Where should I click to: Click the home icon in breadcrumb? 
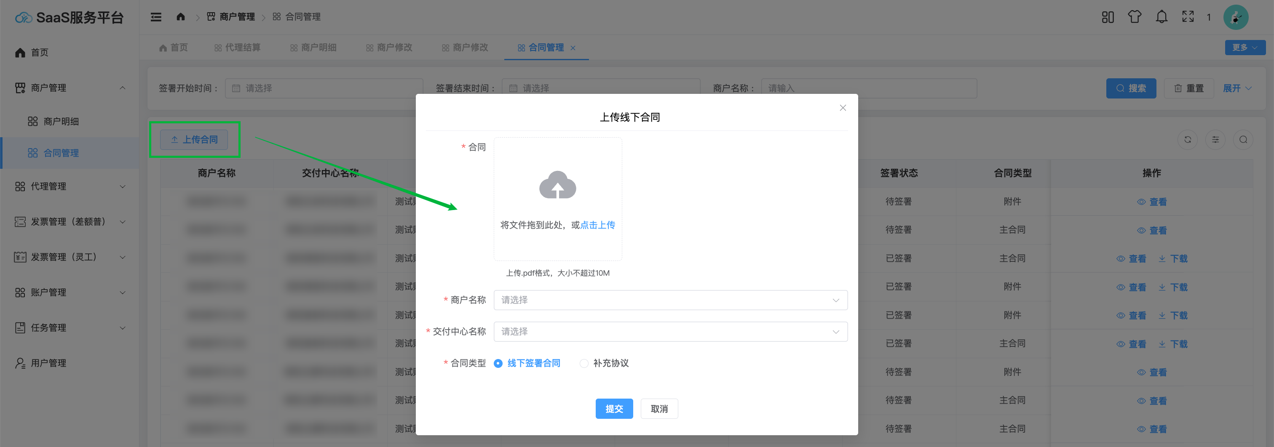click(x=180, y=17)
